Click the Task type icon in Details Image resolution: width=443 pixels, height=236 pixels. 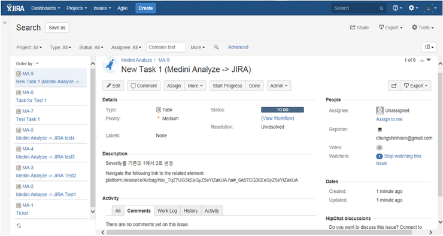[159, 110]
